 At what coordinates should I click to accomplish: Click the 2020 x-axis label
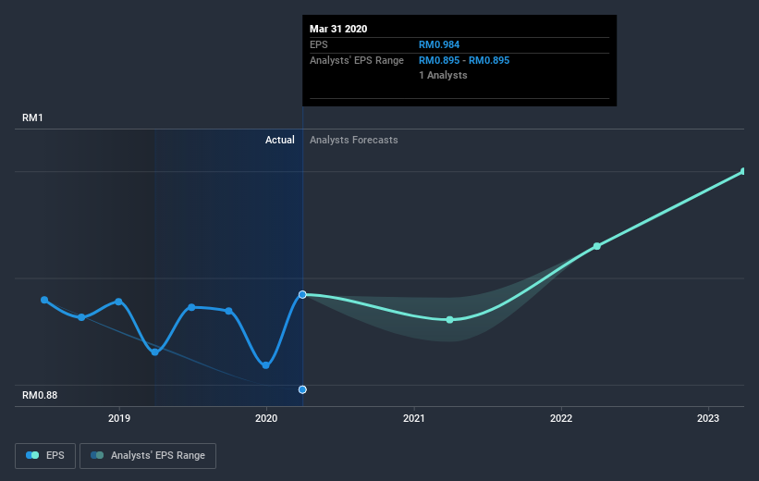click(266, 418)
